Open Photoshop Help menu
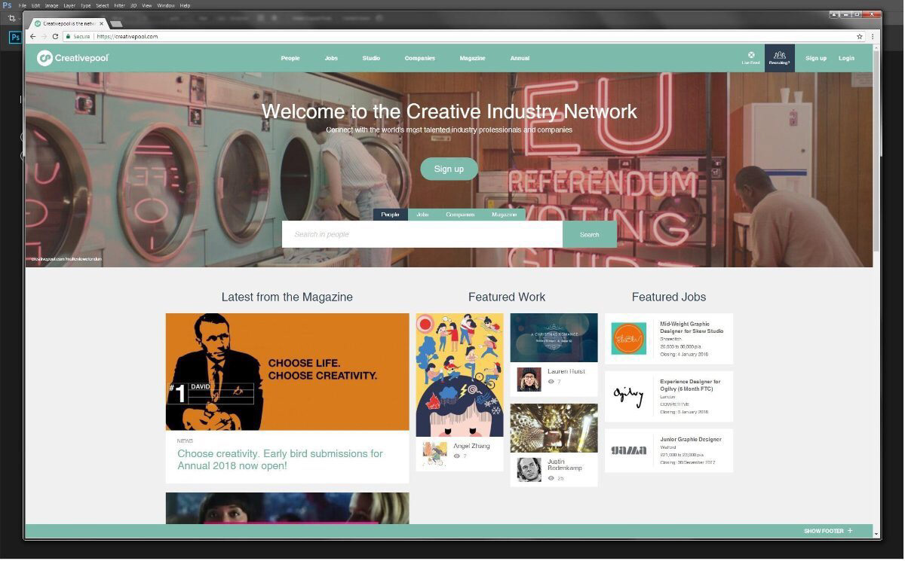This screenshot has width=905, height=561. click(x=185, y=5)
